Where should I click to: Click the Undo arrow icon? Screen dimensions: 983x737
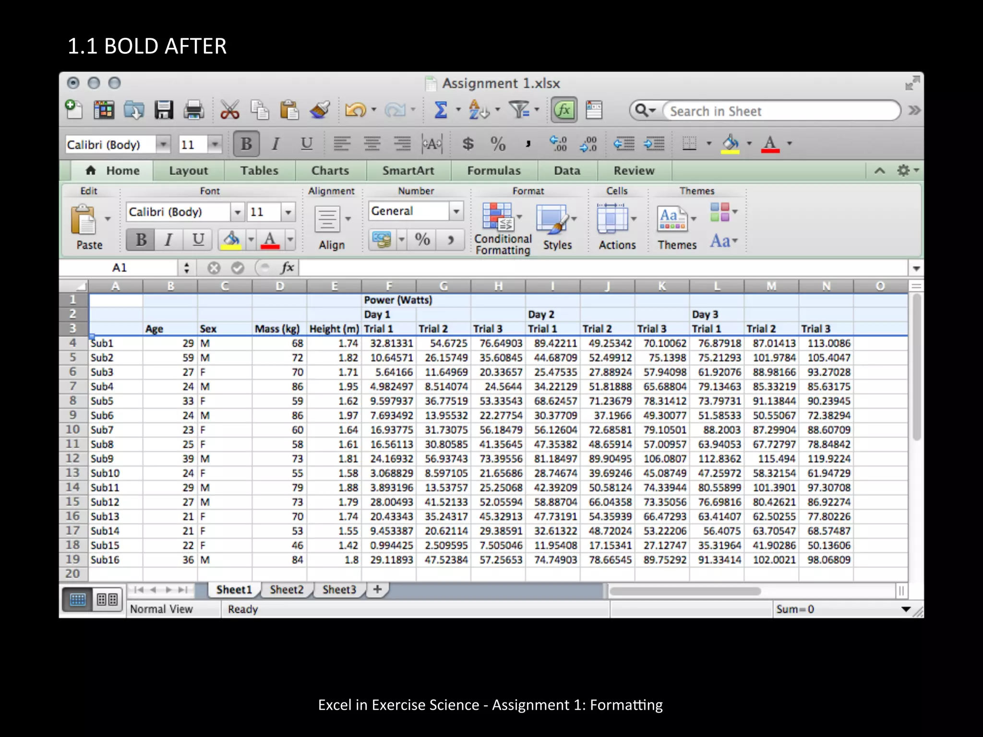click(355, 110)
